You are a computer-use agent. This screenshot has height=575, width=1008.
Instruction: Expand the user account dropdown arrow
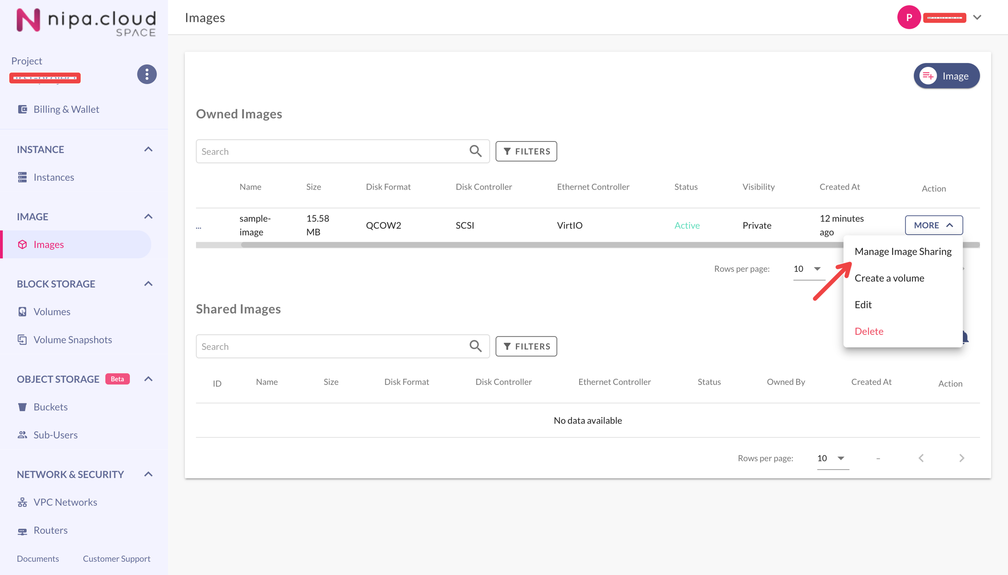point(977,18)
